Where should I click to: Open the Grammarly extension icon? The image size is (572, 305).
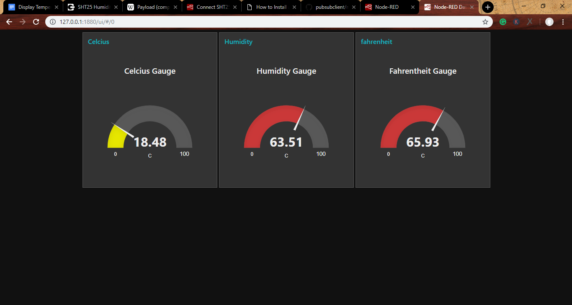pos(502,21)
